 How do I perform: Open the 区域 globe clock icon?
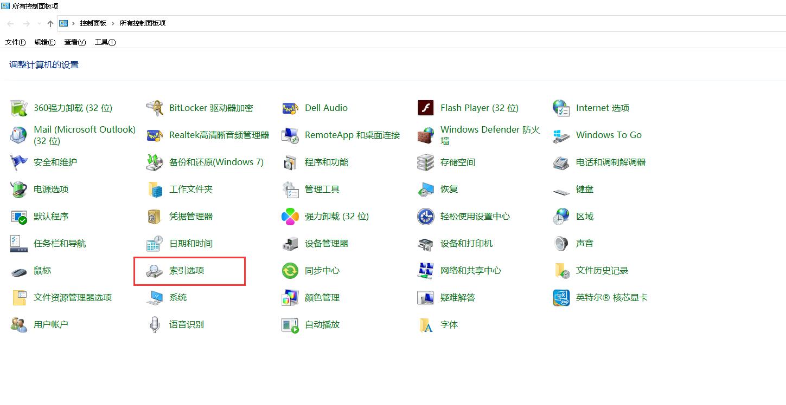(x=561, y=216)
